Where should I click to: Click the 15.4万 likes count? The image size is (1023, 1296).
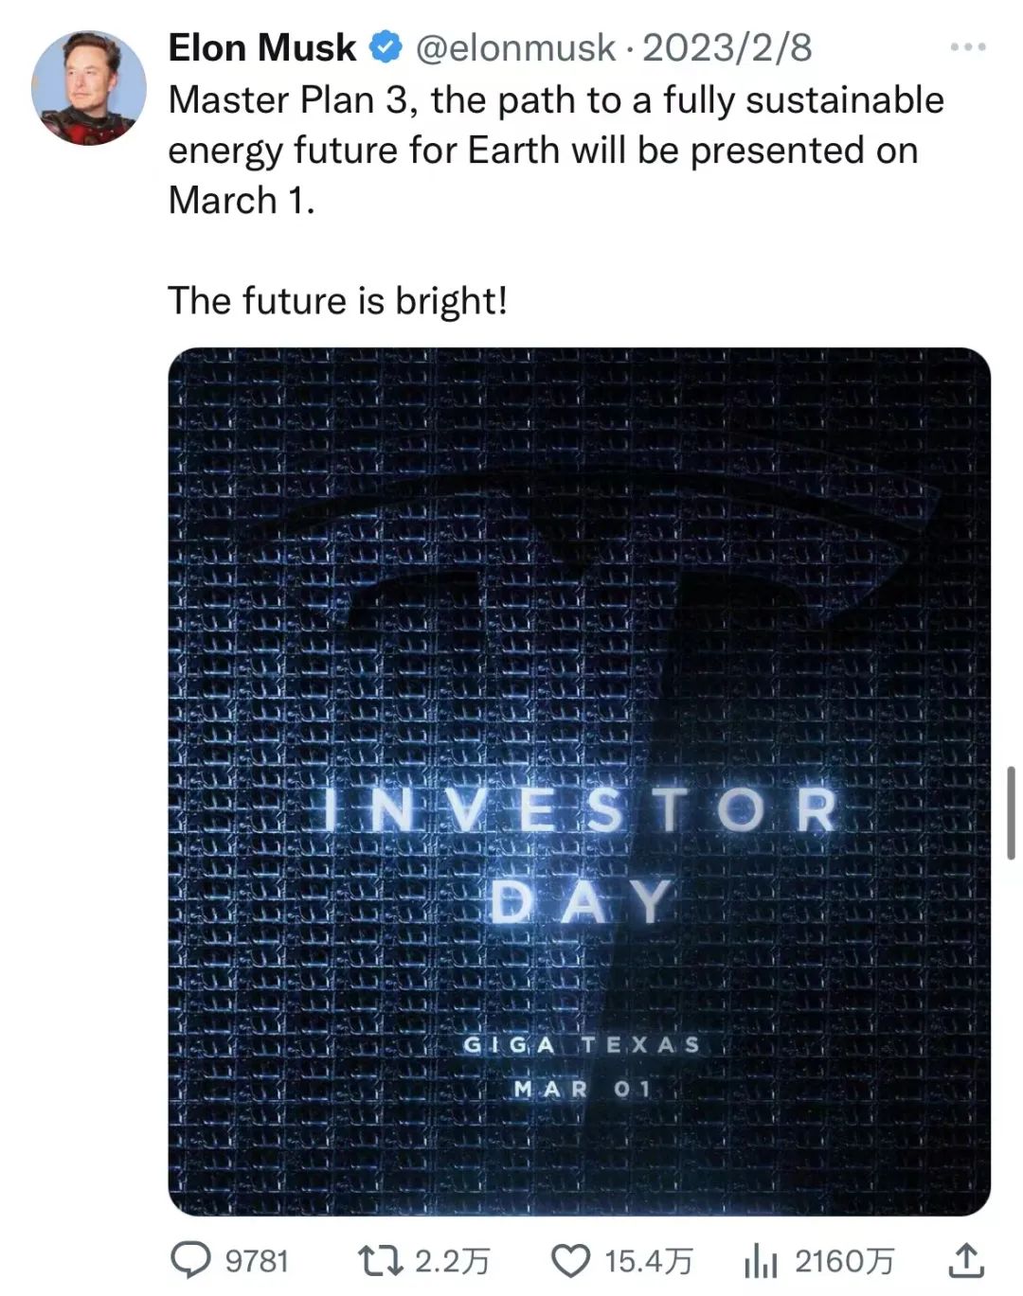click(649, 1261)
